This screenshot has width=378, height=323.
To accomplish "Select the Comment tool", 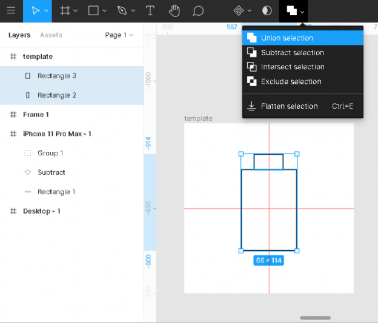I will point(198,11).
